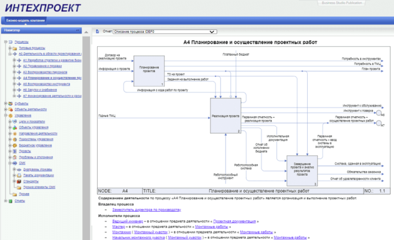394x240 pixels.
Task: Click the A0 Деятельность process icon
Action: (15, 54)
